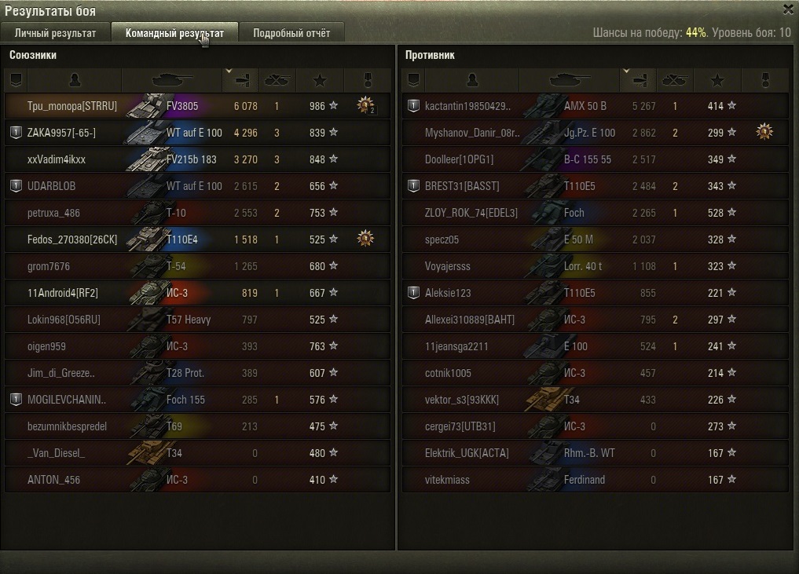Select player name bezumnikbespredel
The height and width of the screenshot is (574, 799).
67,426
